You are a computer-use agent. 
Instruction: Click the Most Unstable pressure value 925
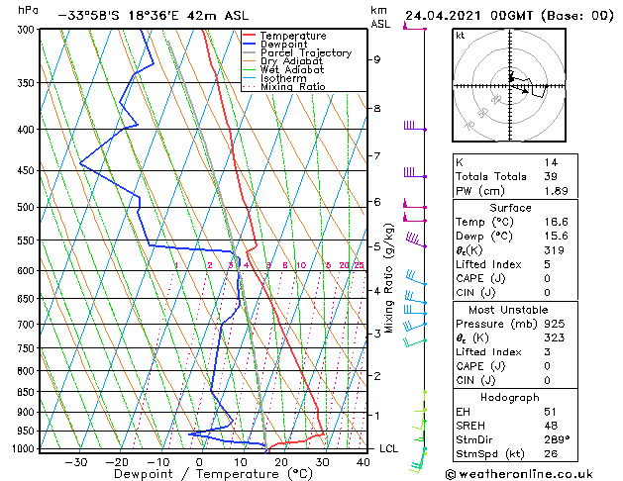(x=555, y=324)
